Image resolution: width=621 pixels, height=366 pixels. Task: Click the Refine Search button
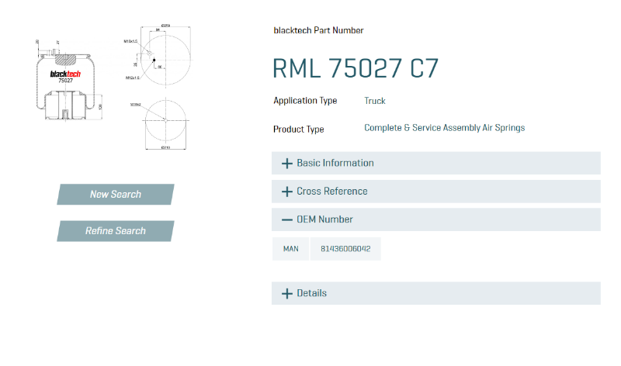tap(115, 231)
